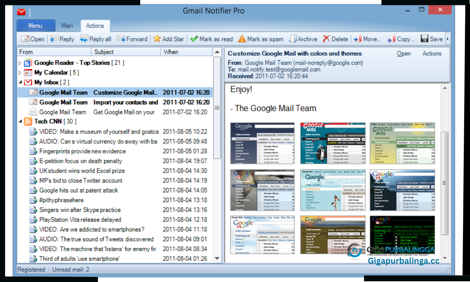Click the Unread mail: 2 status text
The image size is (470, 282).
[71, 269]
